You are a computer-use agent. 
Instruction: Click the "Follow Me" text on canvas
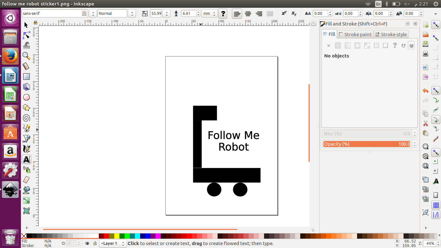[x=233, y=135]
